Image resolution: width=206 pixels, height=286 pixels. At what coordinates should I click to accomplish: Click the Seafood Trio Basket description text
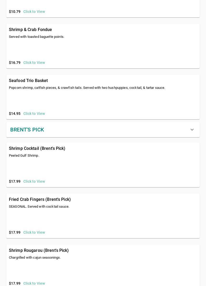click(87, 88)
